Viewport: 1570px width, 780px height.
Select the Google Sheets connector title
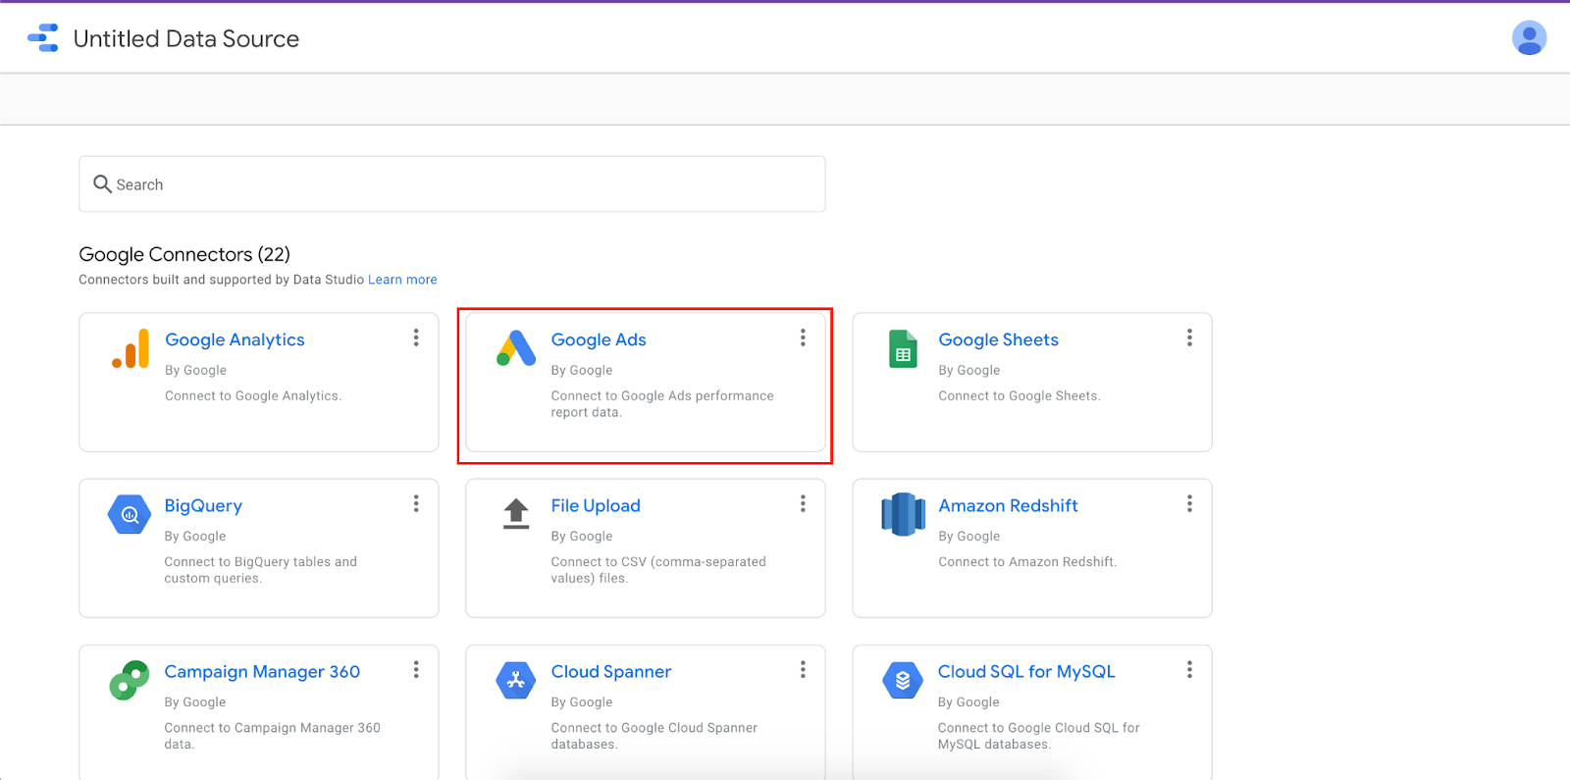pos(998,339)
